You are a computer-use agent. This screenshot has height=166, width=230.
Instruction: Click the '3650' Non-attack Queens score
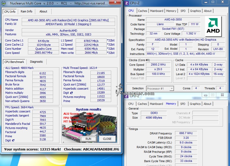[x=43, y=101]
